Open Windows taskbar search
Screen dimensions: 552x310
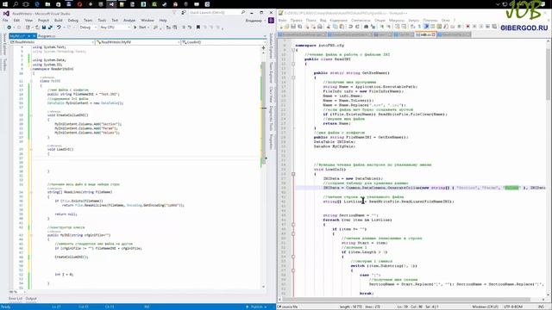pos(16,4)
